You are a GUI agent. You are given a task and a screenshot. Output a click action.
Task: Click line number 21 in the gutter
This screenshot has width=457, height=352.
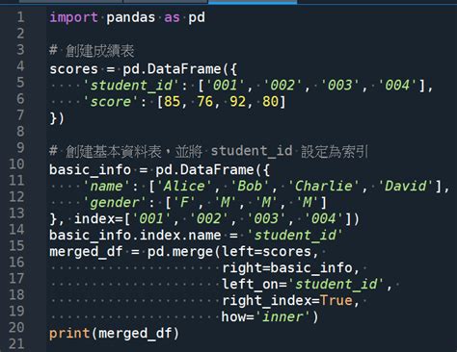tap(16, 344)
